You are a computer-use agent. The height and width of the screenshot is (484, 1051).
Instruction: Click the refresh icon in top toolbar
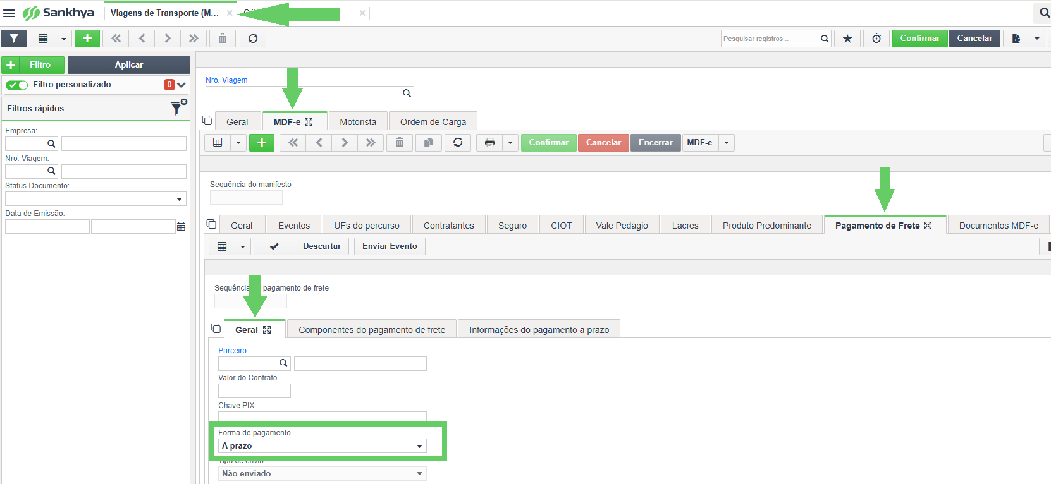pos(253,39)
